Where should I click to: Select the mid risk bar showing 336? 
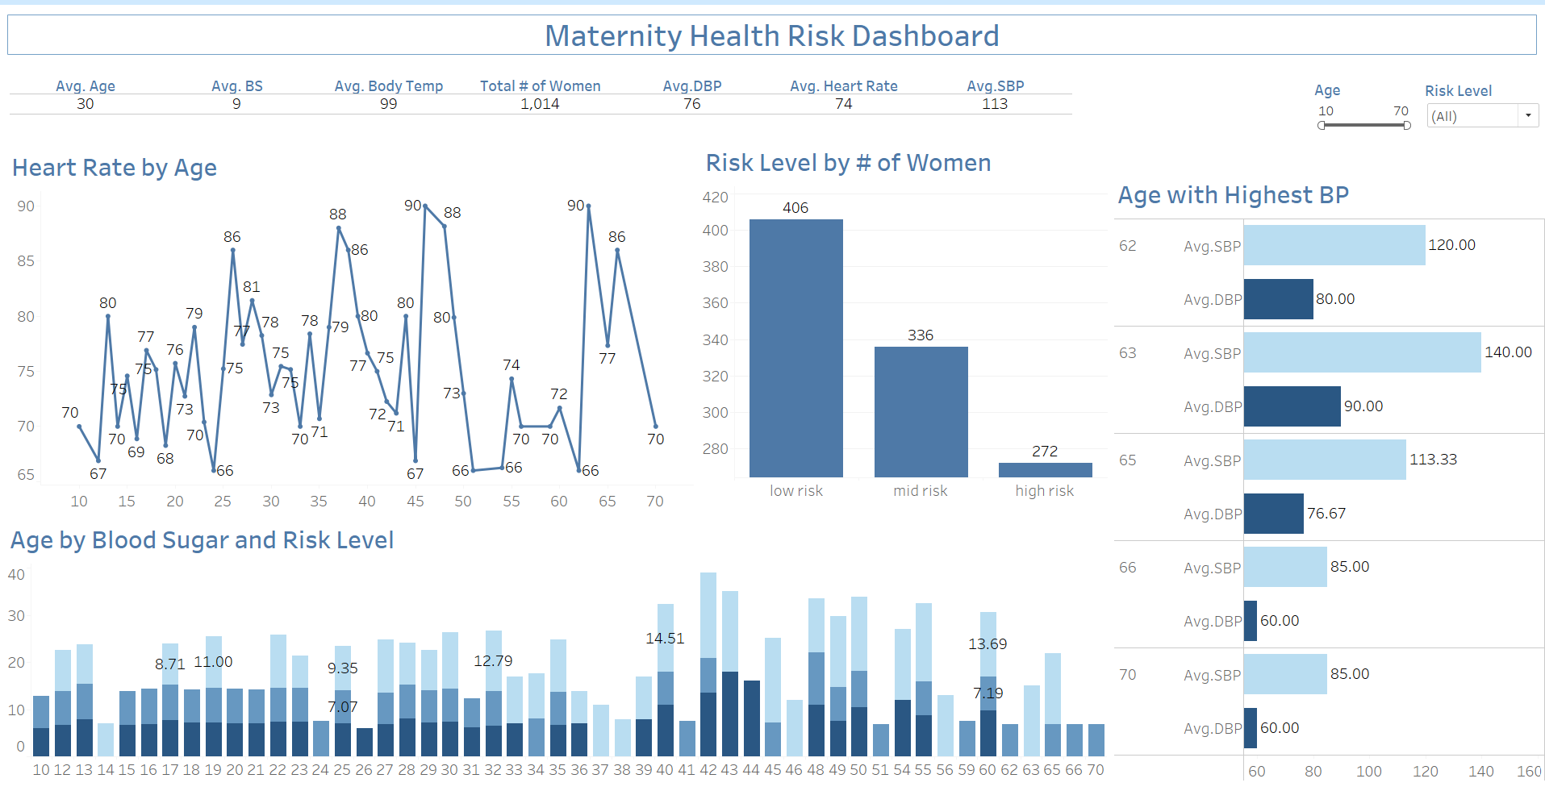[x=921, y=411]
